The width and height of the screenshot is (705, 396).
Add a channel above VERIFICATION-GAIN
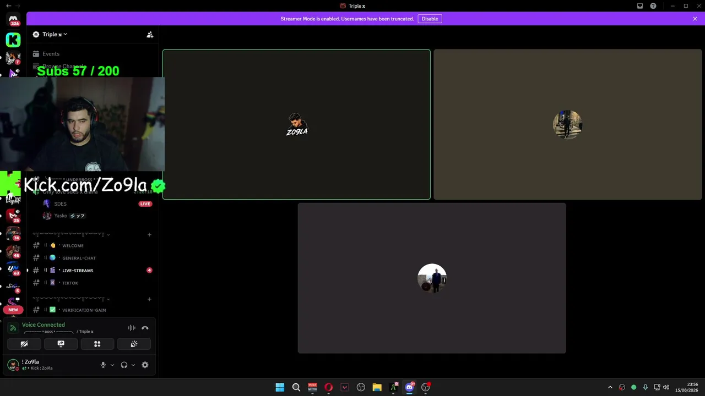point(149,299)
